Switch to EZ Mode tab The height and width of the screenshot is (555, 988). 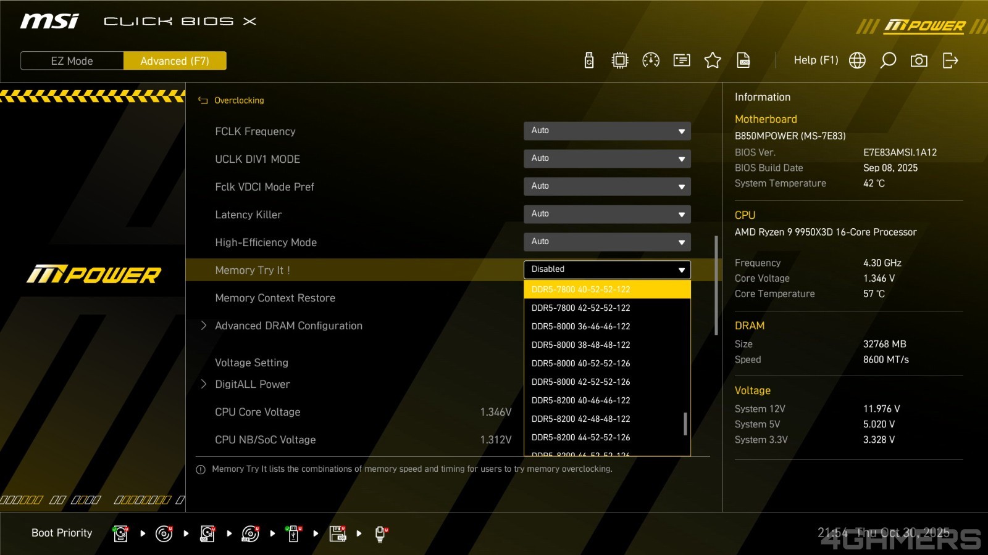coord(72,61)
